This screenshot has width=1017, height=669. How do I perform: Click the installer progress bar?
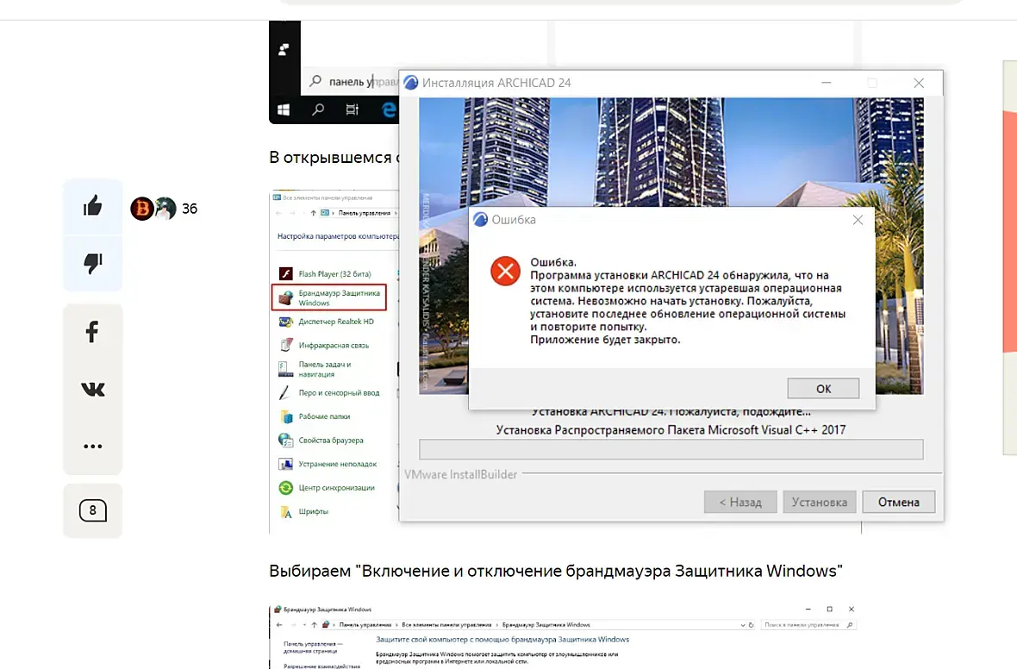671,449
